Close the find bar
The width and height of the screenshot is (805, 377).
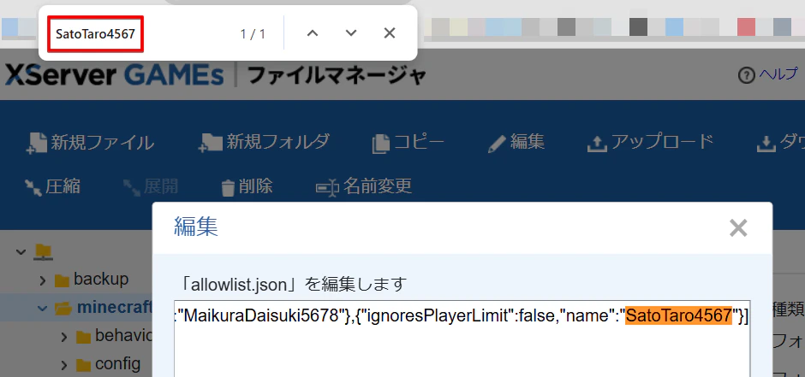pyautogui.click(x=390, y=33)
